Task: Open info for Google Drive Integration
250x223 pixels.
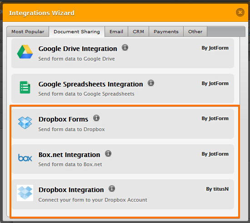Action: (x=125, y=48)
